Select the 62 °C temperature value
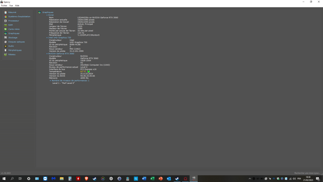This screenshot has width=323, height=182. point(83,71)
